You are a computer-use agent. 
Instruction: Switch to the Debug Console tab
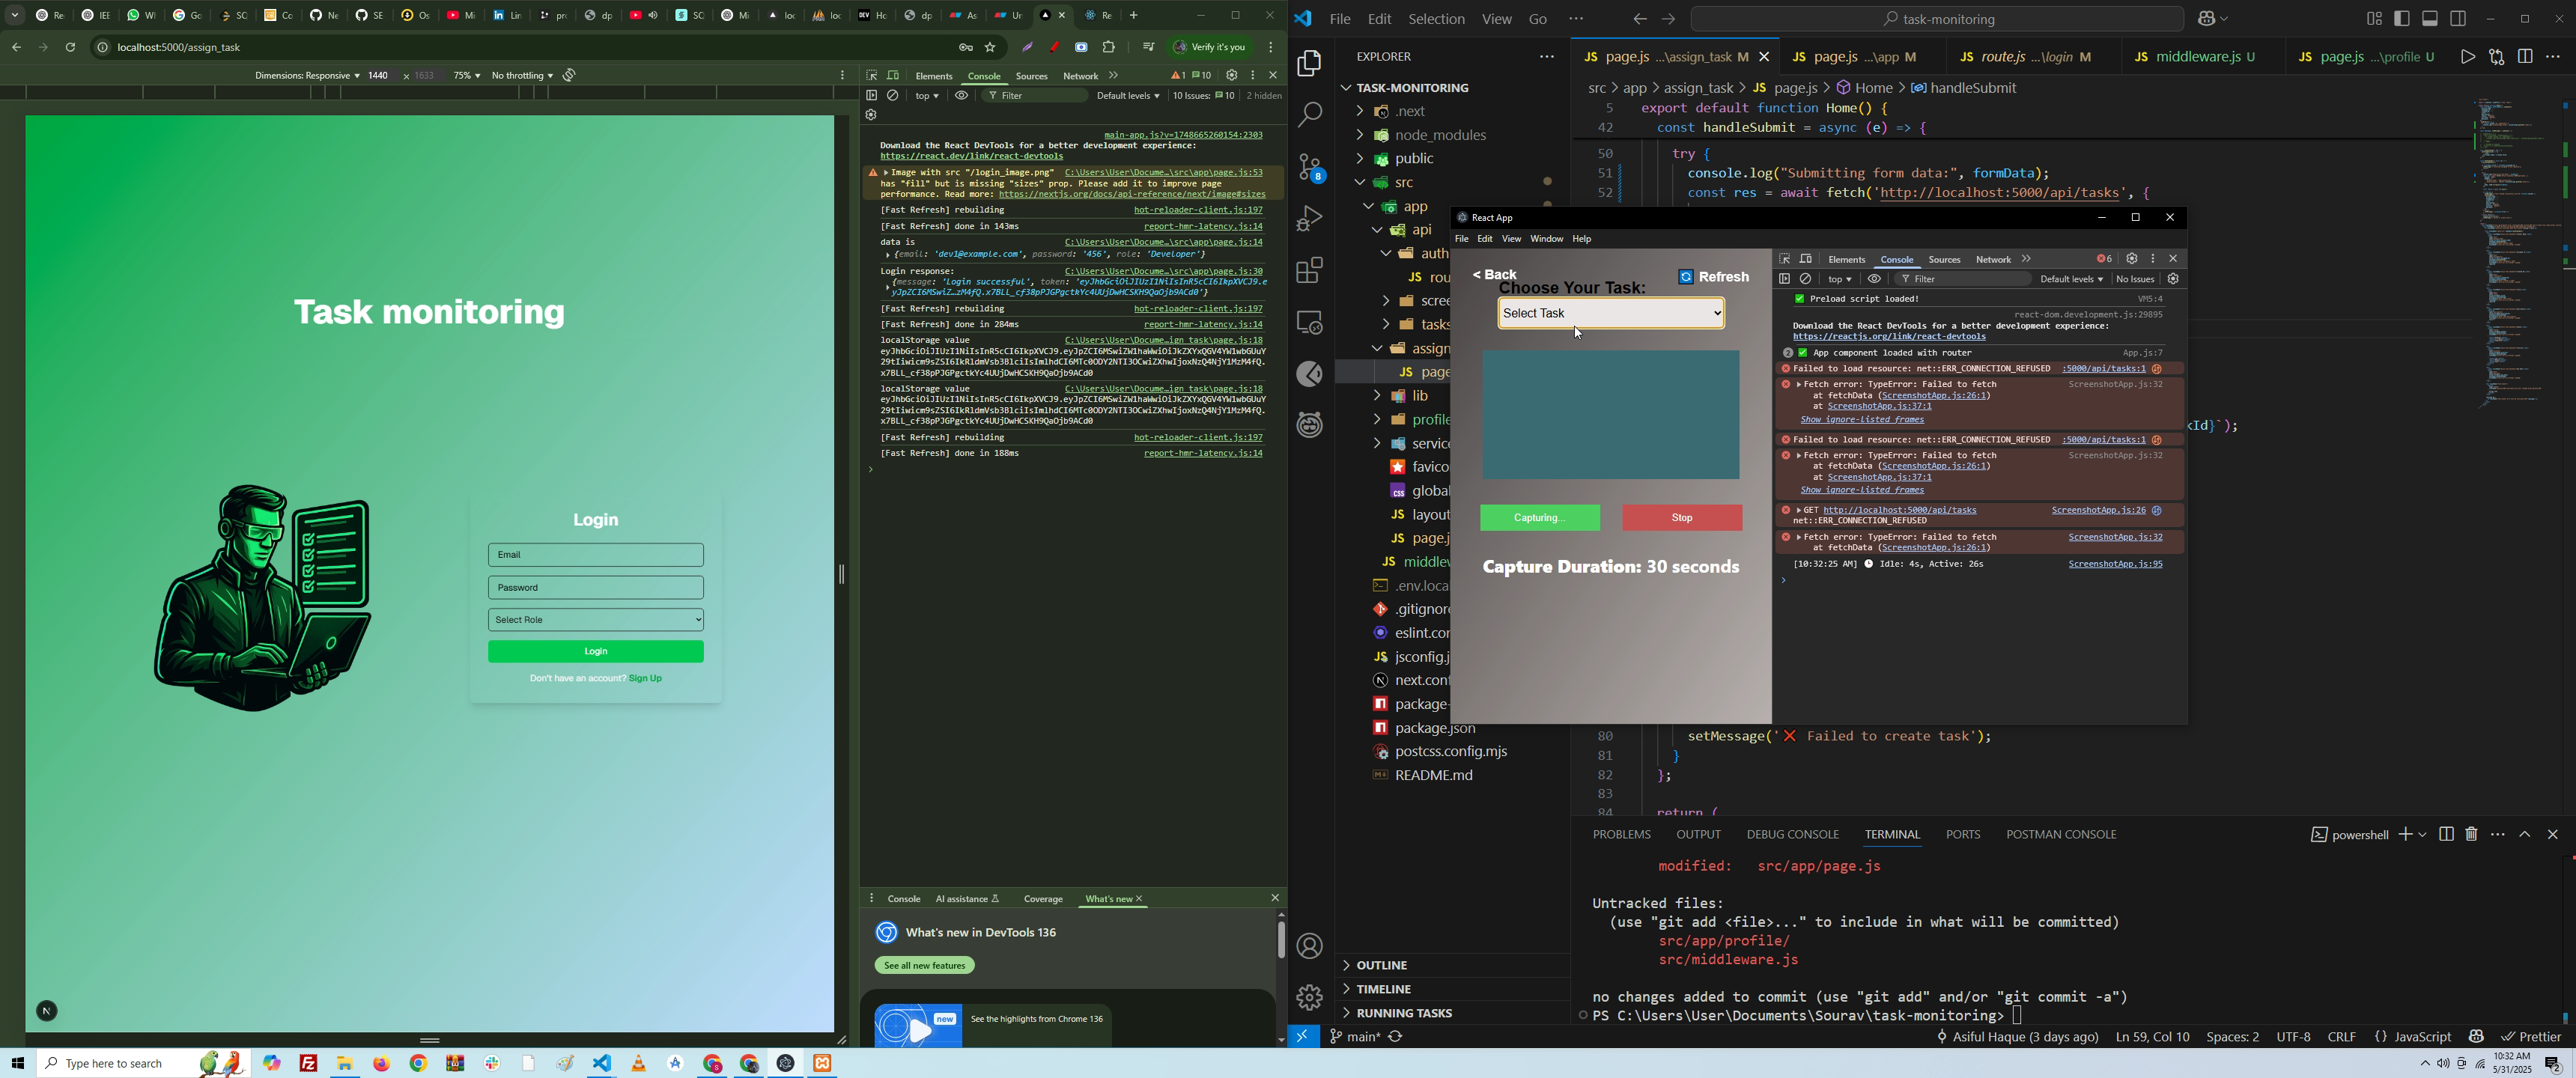(x=1792, y=834)
